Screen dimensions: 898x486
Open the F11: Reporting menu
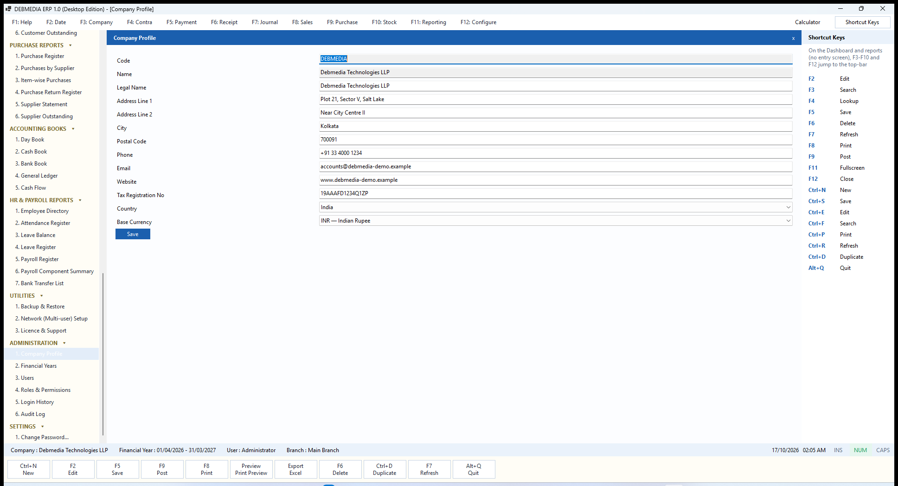coord(429,22)
